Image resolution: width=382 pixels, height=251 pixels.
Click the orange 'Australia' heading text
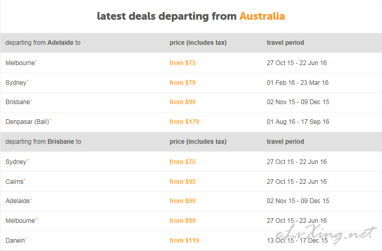click(x=262, y=16)
